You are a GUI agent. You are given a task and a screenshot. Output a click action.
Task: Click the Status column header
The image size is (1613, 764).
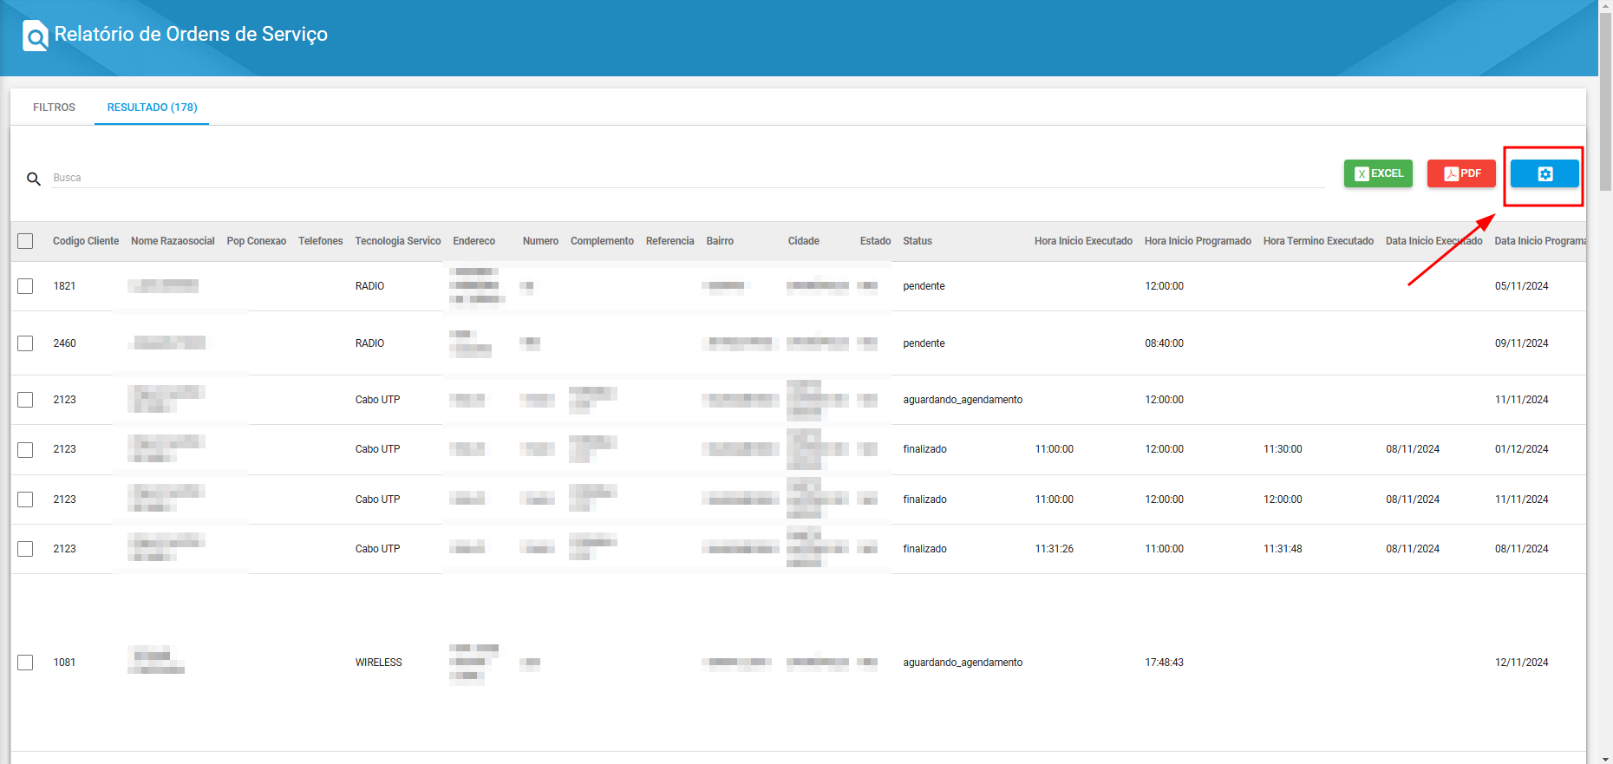pyautogui.click(x=918, y=241)
